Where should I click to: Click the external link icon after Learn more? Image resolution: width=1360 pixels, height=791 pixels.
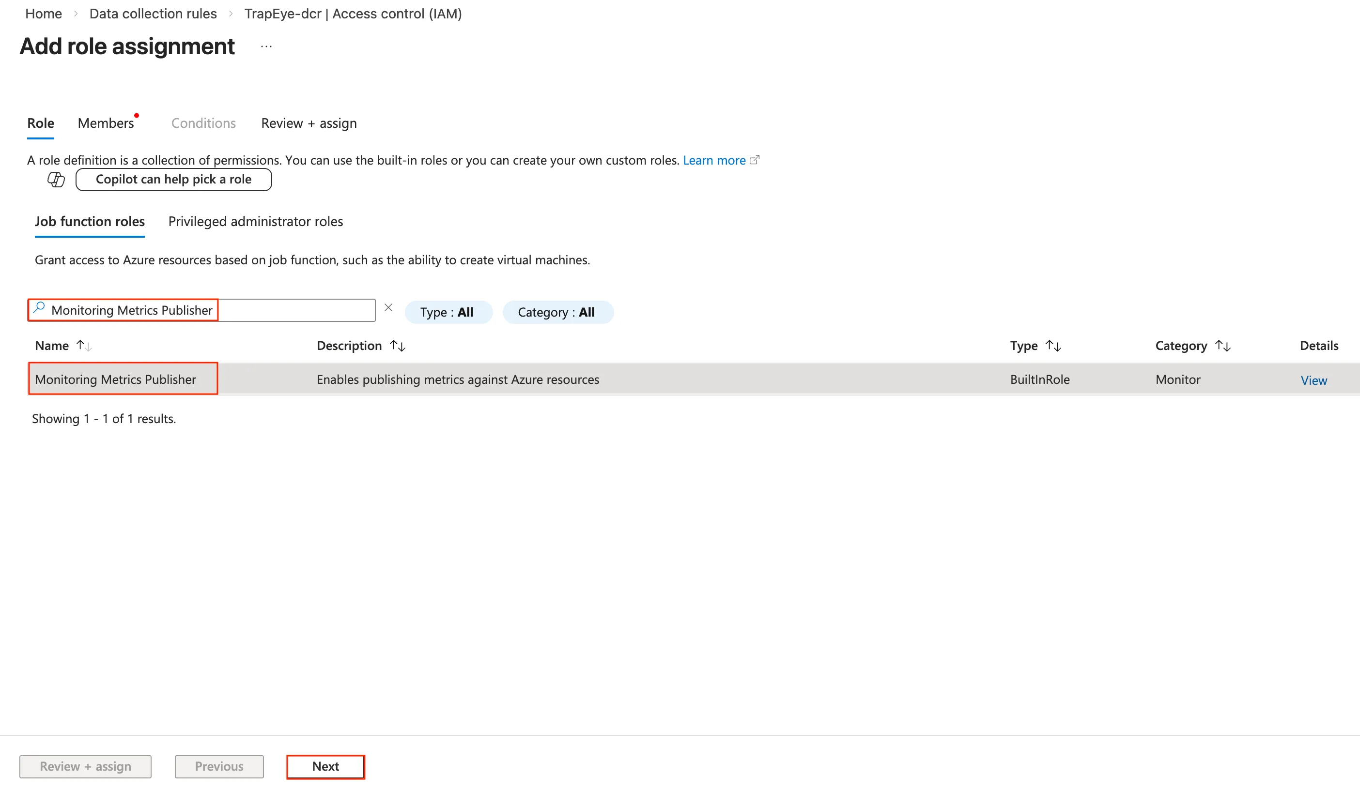(755, 160)
